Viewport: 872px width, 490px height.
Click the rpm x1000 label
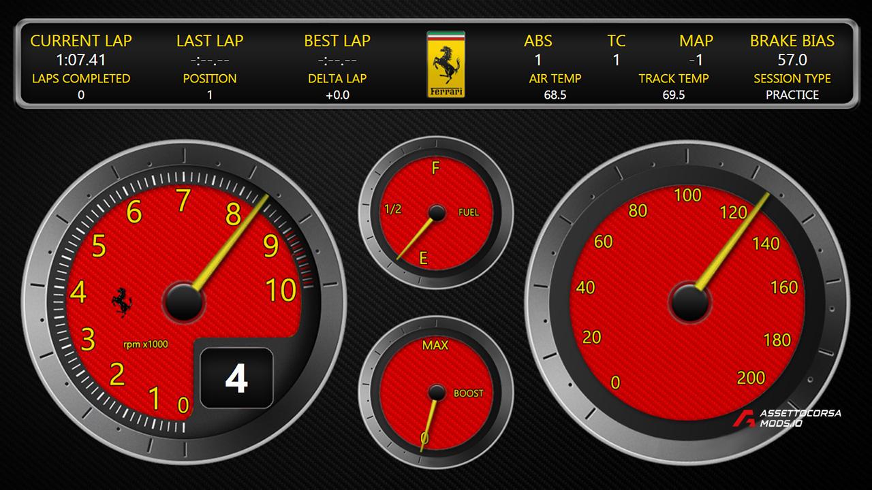tap(146, 344)
